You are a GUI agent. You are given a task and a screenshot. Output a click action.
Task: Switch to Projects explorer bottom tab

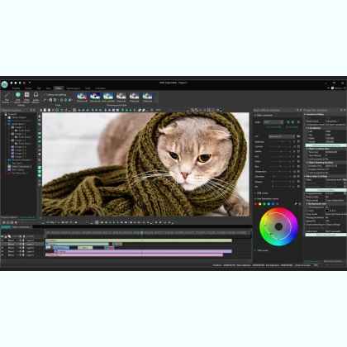(x=9, y=217)
